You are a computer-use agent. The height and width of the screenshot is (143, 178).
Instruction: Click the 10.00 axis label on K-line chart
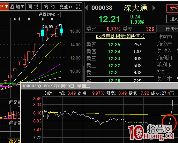coord(75,71)
